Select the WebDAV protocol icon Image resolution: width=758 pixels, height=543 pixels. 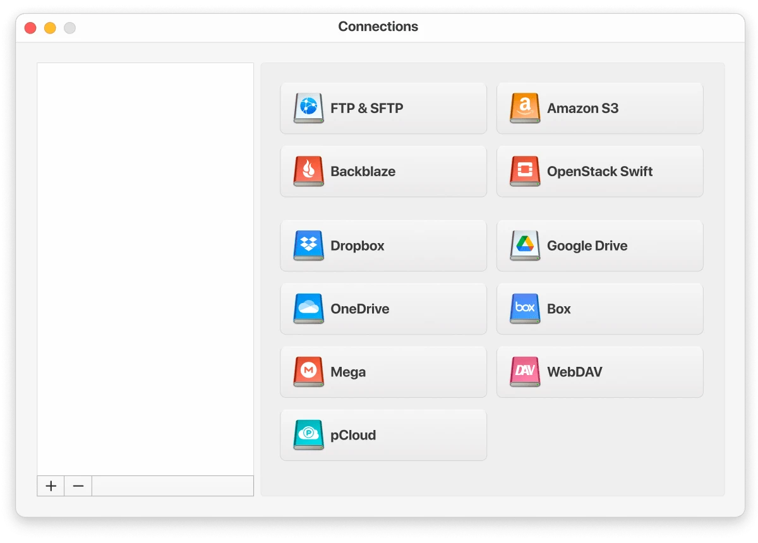click(524, 372)
